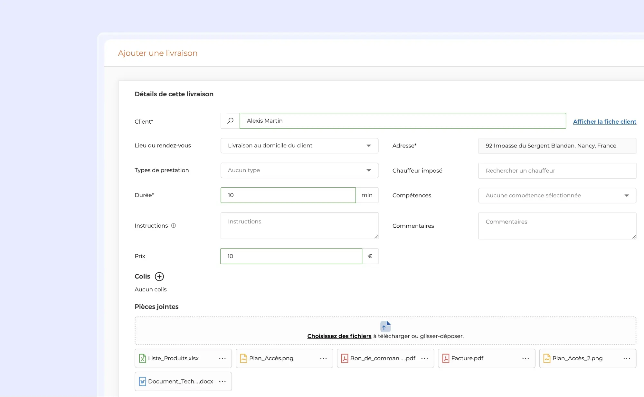Click the min unit next to Durée
Screen dimensions: 644x397
point(367,195)
